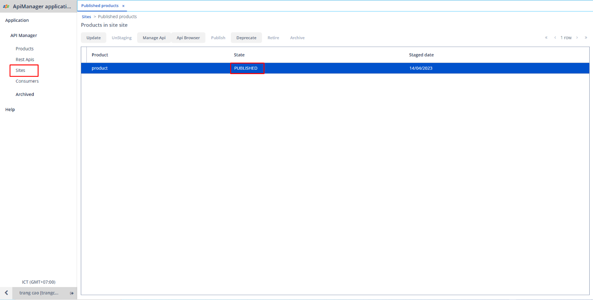
Task: Open Products in the sidebar
Action: click(24, 49)
